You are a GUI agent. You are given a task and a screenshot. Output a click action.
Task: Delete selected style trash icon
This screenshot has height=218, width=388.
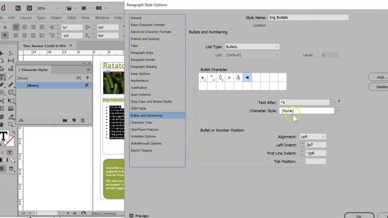click(82, 121)
